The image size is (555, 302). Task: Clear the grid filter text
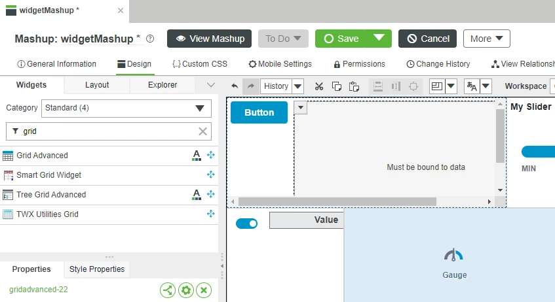click(x=203, y=131)
